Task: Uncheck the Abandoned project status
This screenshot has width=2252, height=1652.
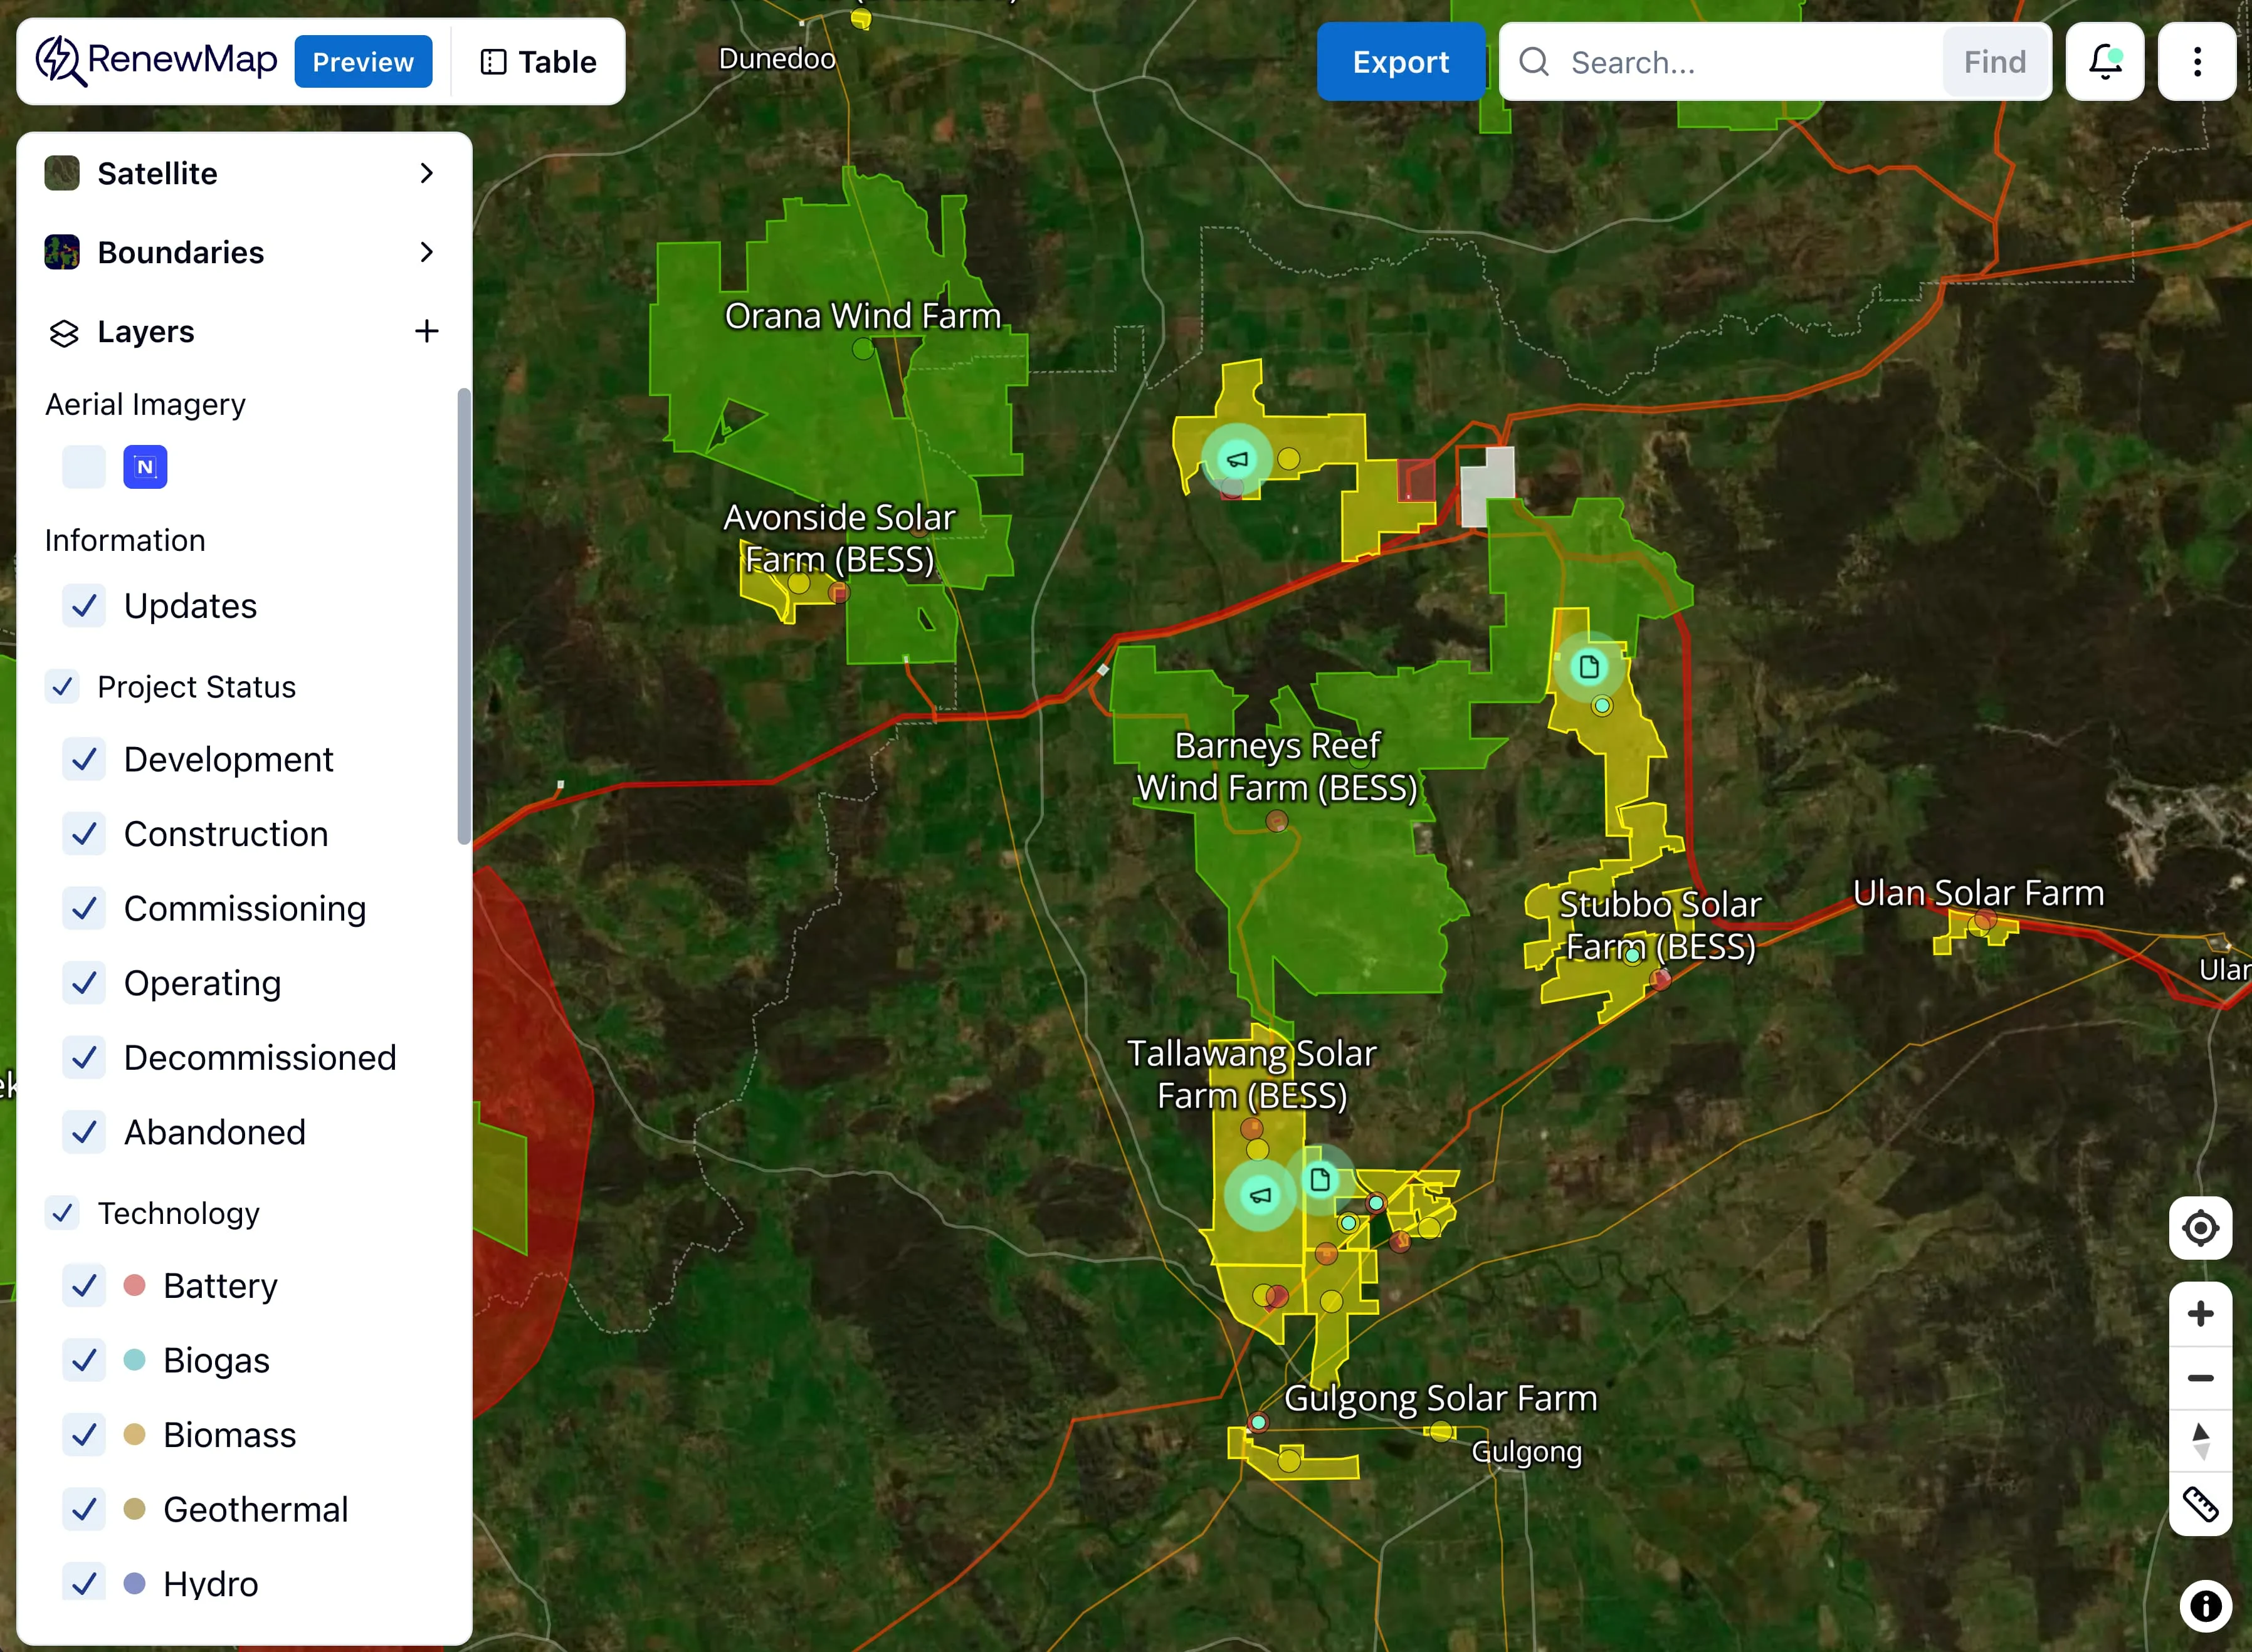Action: click(x=84, y=1132)
